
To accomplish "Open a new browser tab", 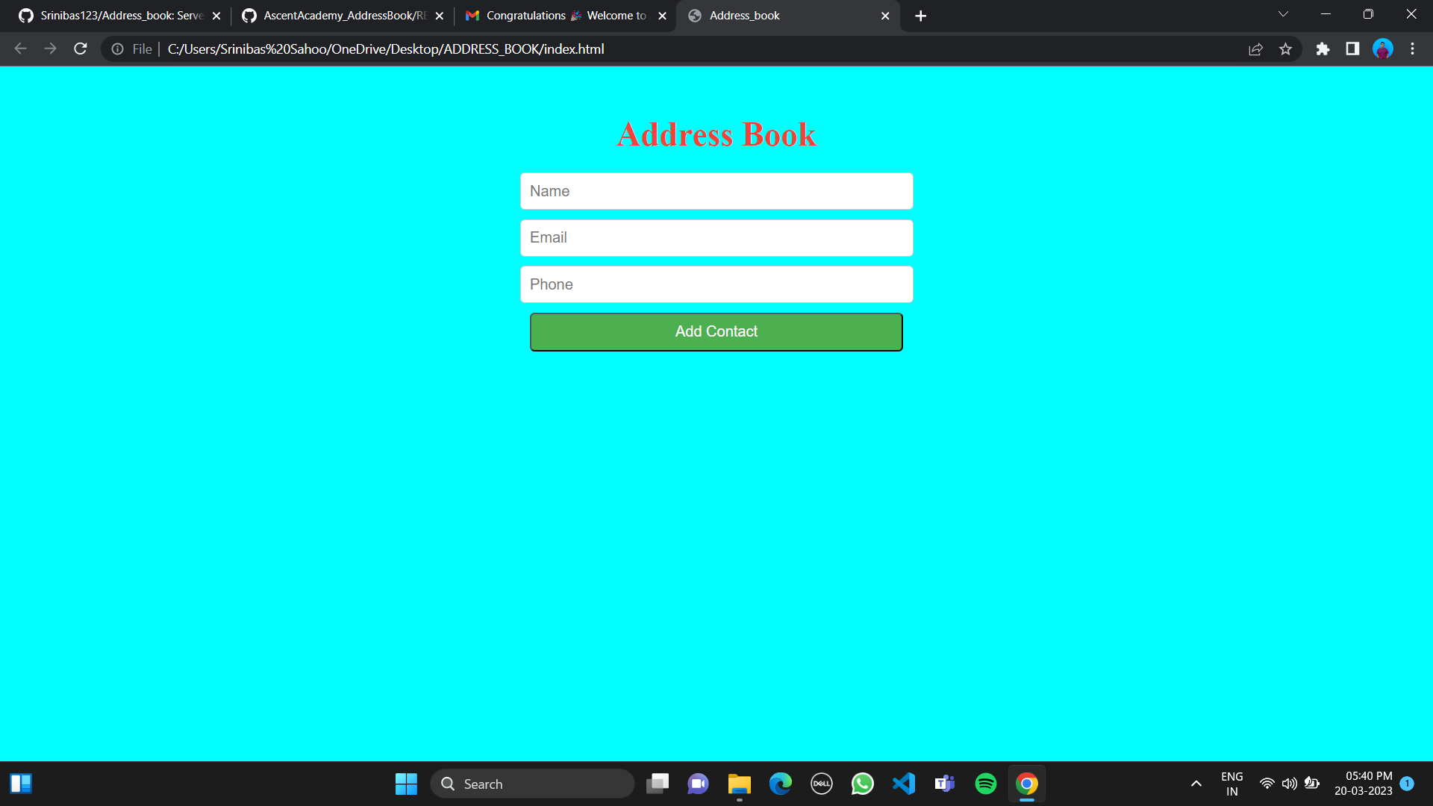I will [x=920, y=15].
